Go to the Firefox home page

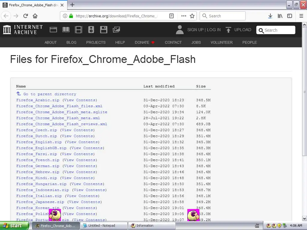click(x=35, y=16)
